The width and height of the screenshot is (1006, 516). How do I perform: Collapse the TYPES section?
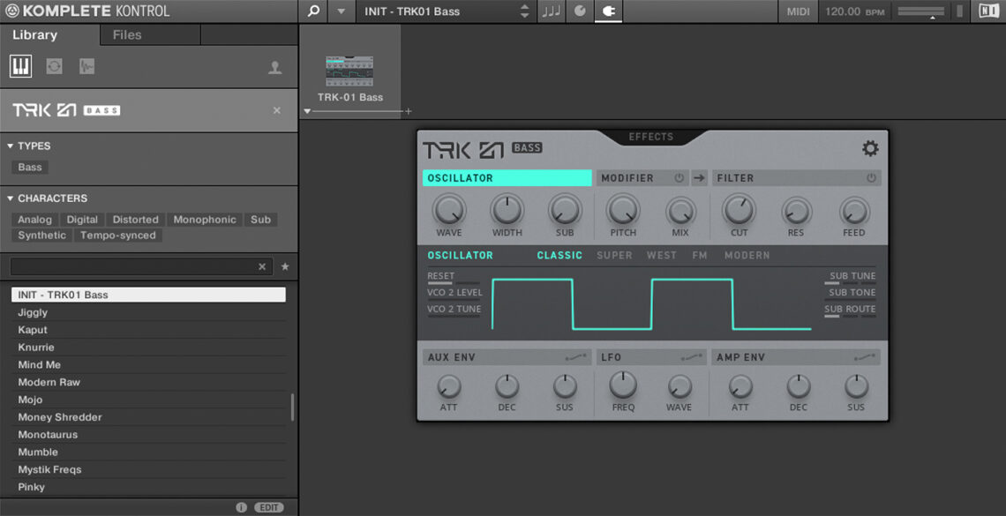click(x=9, y=146)
